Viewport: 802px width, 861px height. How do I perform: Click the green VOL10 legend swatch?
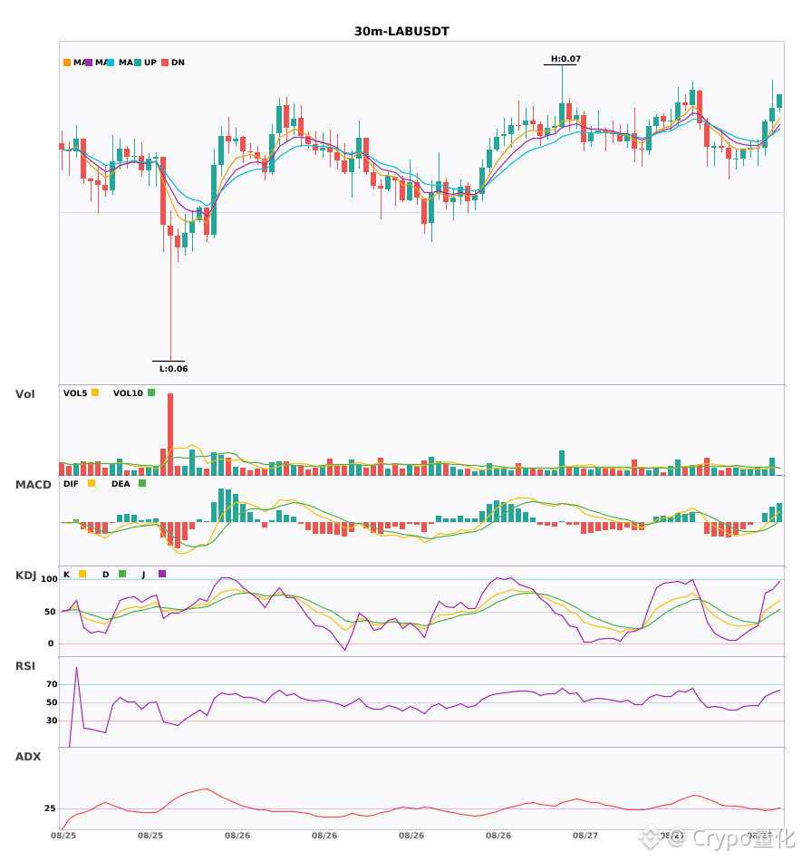pos(151,392)
